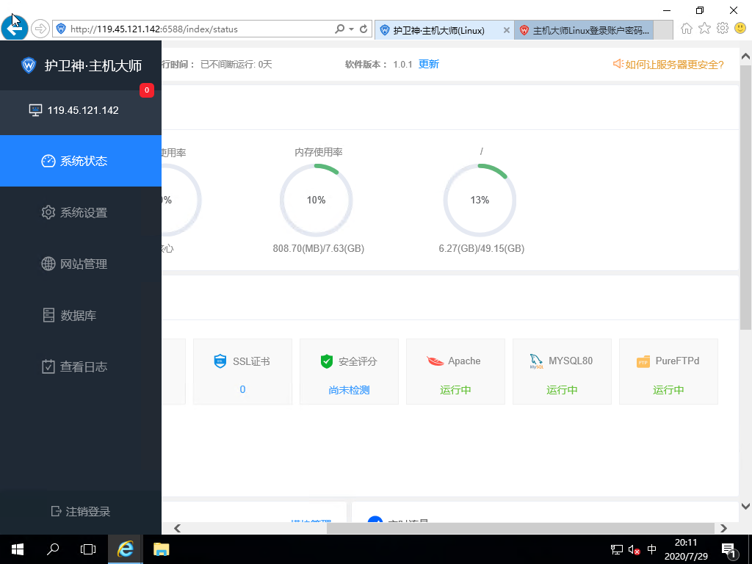This screenshot has width=752, height=564.
Task: Click 如何让服务器更安全? link
Action: click(x=668, y=65)
